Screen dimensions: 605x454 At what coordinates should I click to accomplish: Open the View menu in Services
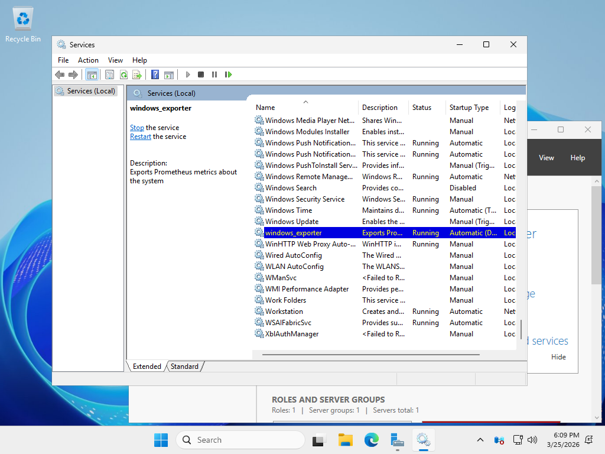[x=115, y=60]
